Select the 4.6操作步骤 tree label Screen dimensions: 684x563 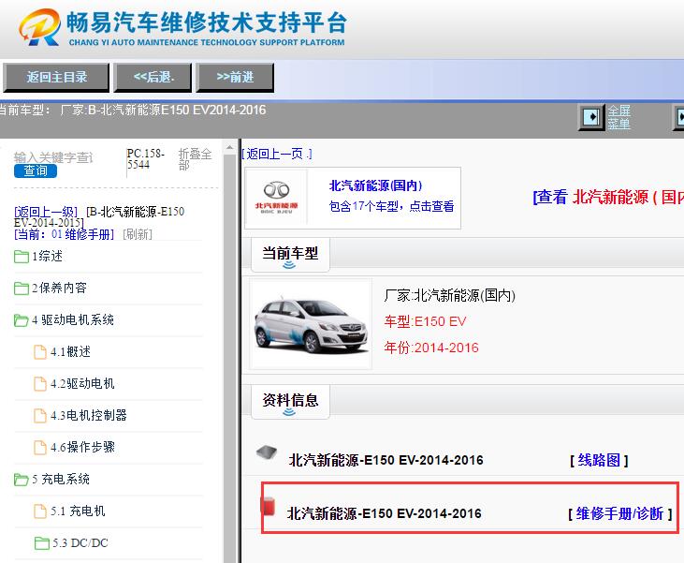click(x=83, y=447)
